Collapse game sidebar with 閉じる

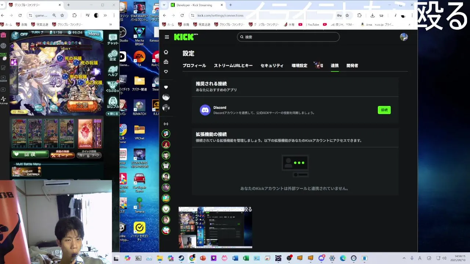(112, 114)
